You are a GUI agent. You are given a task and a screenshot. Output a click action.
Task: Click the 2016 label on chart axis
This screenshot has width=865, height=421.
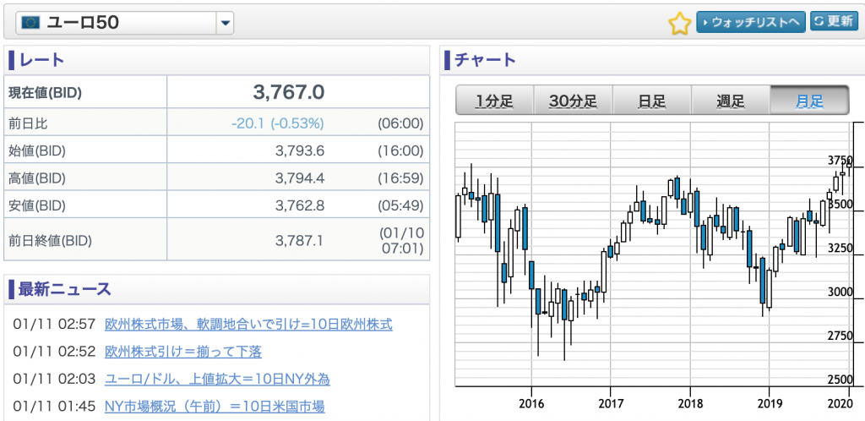(531, 403)
